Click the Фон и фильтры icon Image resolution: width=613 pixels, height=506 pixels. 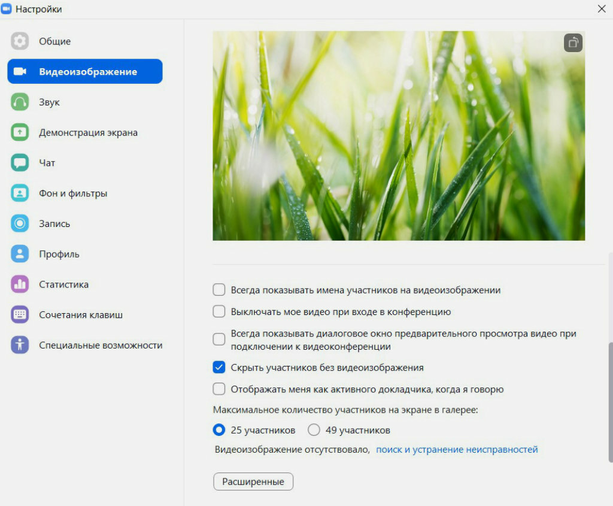(x=20, y=193)
